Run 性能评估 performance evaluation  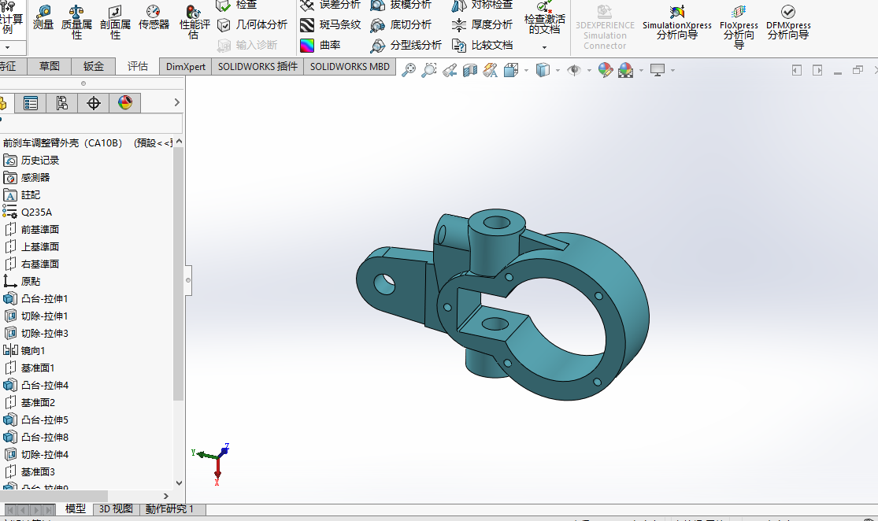click(194, 22)
